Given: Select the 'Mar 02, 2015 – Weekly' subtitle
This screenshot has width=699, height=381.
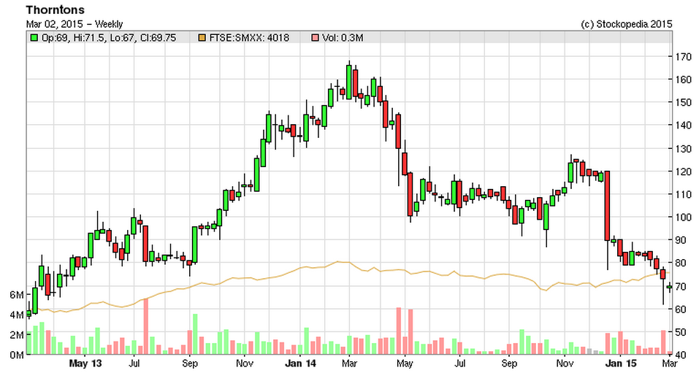Looking at the screenshot, I should tap(75, 24).
